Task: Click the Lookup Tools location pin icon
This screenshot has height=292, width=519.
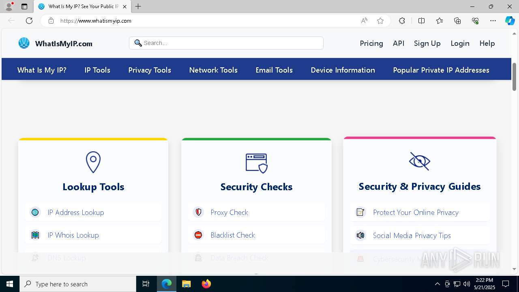Action: click(93, 162)
